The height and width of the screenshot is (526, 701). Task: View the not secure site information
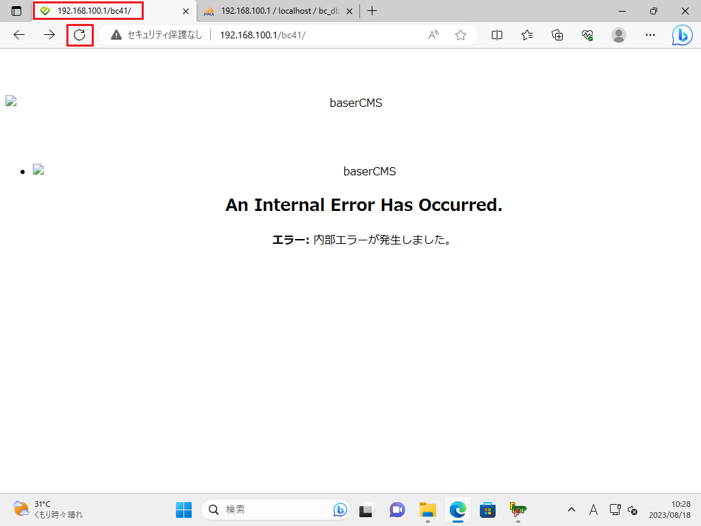coord(157,35)
